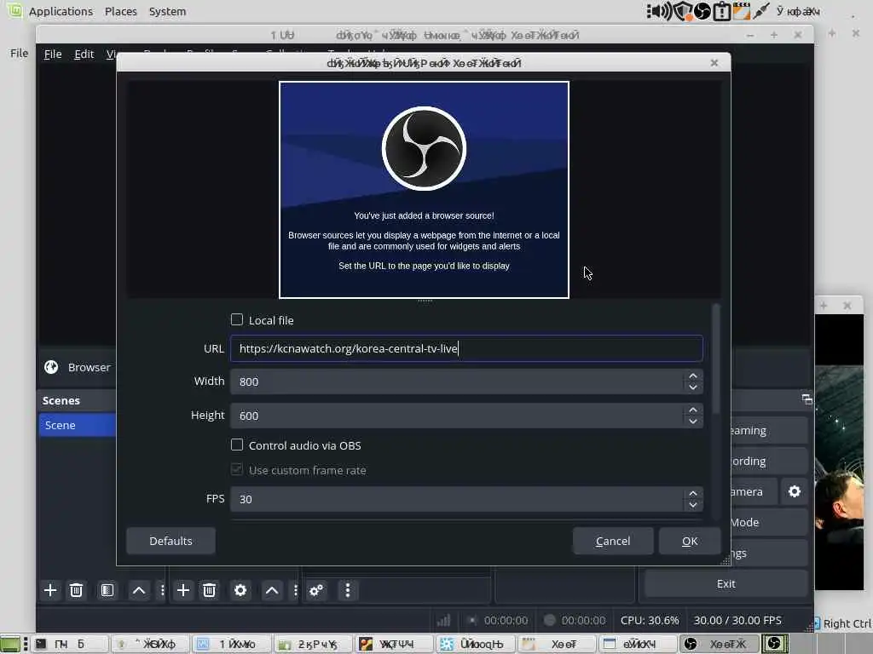
Task: Click OBS tray icon at taskbar end
Action: (x=774, y=644)
